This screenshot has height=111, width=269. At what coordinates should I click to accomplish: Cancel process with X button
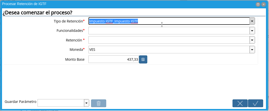[240, 103]
